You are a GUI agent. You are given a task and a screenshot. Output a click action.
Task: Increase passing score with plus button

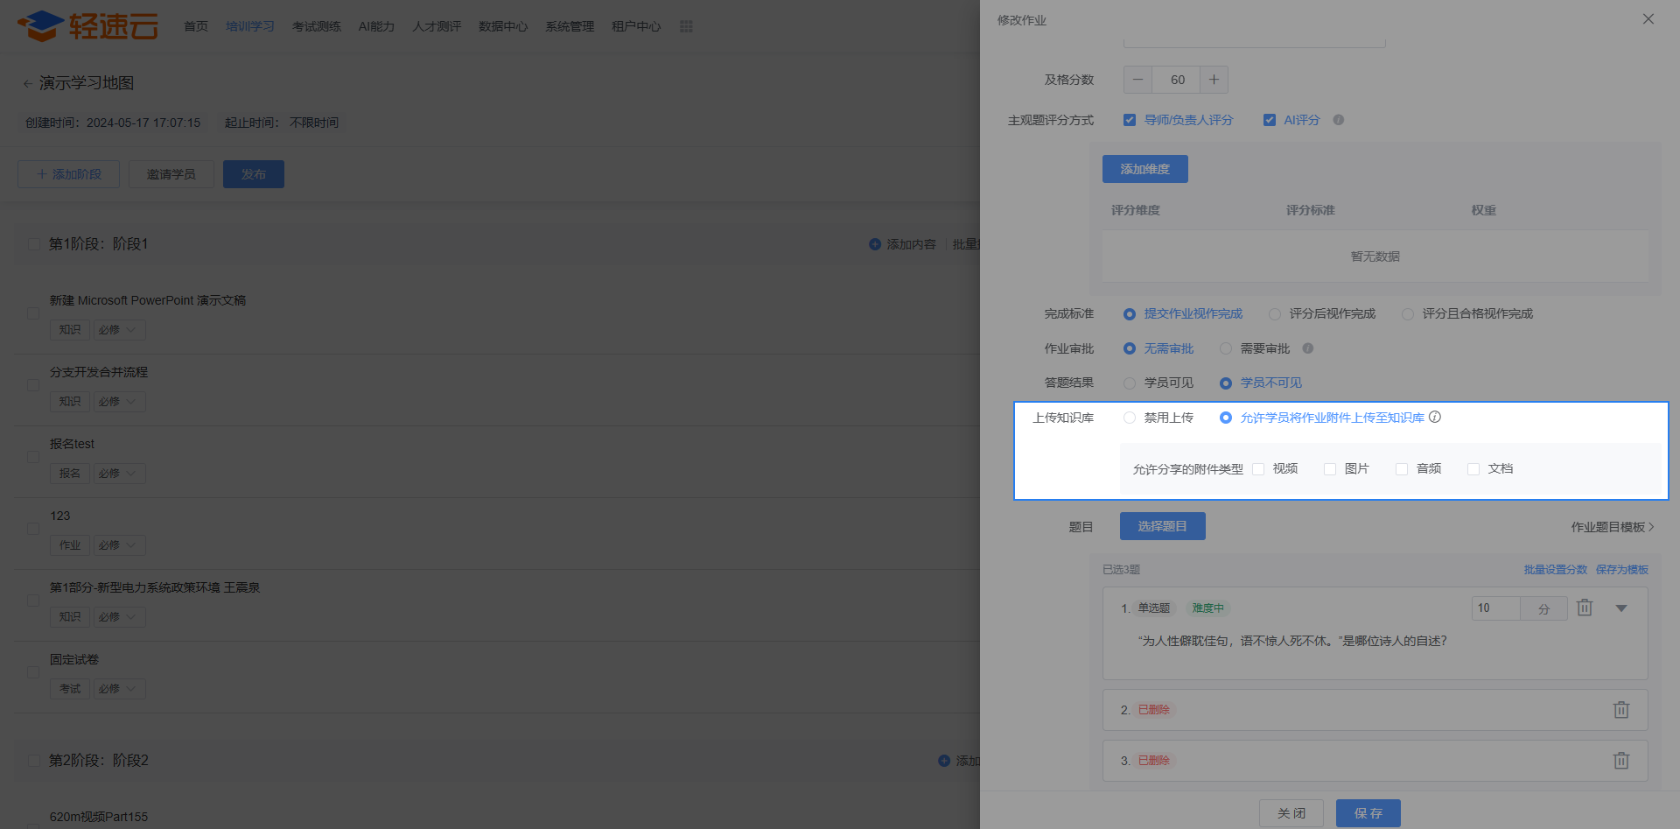pos(1214,80)
